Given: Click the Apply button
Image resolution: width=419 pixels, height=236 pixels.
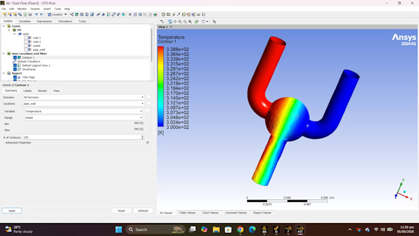Looking at the screenshot, I should point(12,211).
